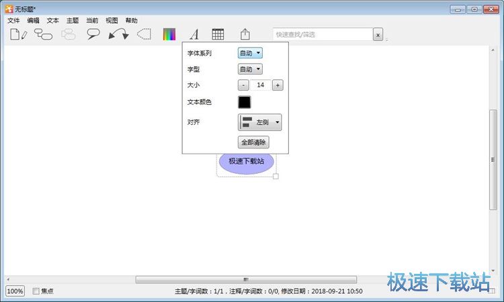The image size is (504, 302).
Task: Click the 快速查找/筛选 search field
Action: [323, 34]
